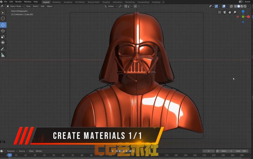This screenshot has width=253, height=159.
Task: Click the Blender logo menu icon
Action: point(1,2)
